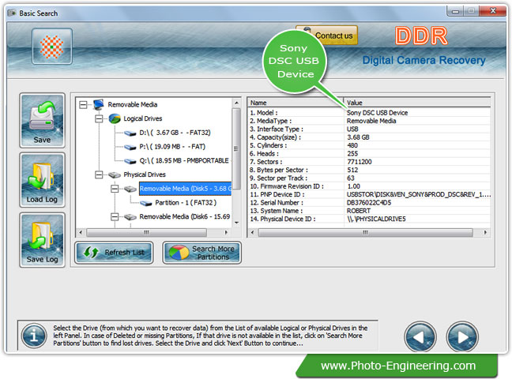512x379 pixels.
Task: Click the '2. MediaType :' row name
Action: pos(270,121)
